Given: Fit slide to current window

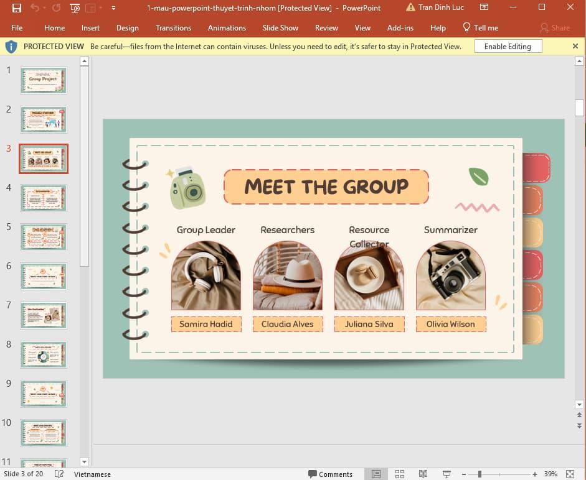Looking at the screenshot, I should pyautogui.click(x=570, y=474).
